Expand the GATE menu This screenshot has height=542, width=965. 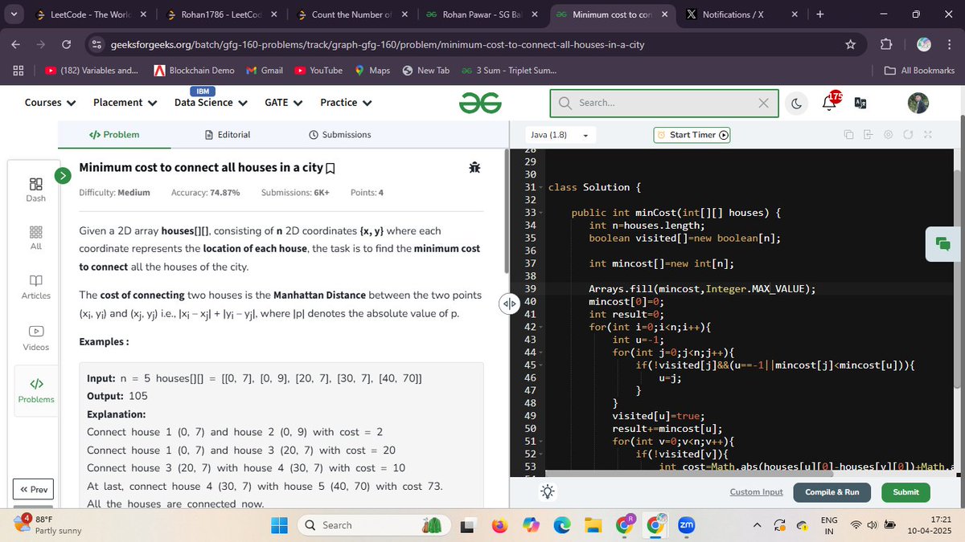tap(283, 103)
